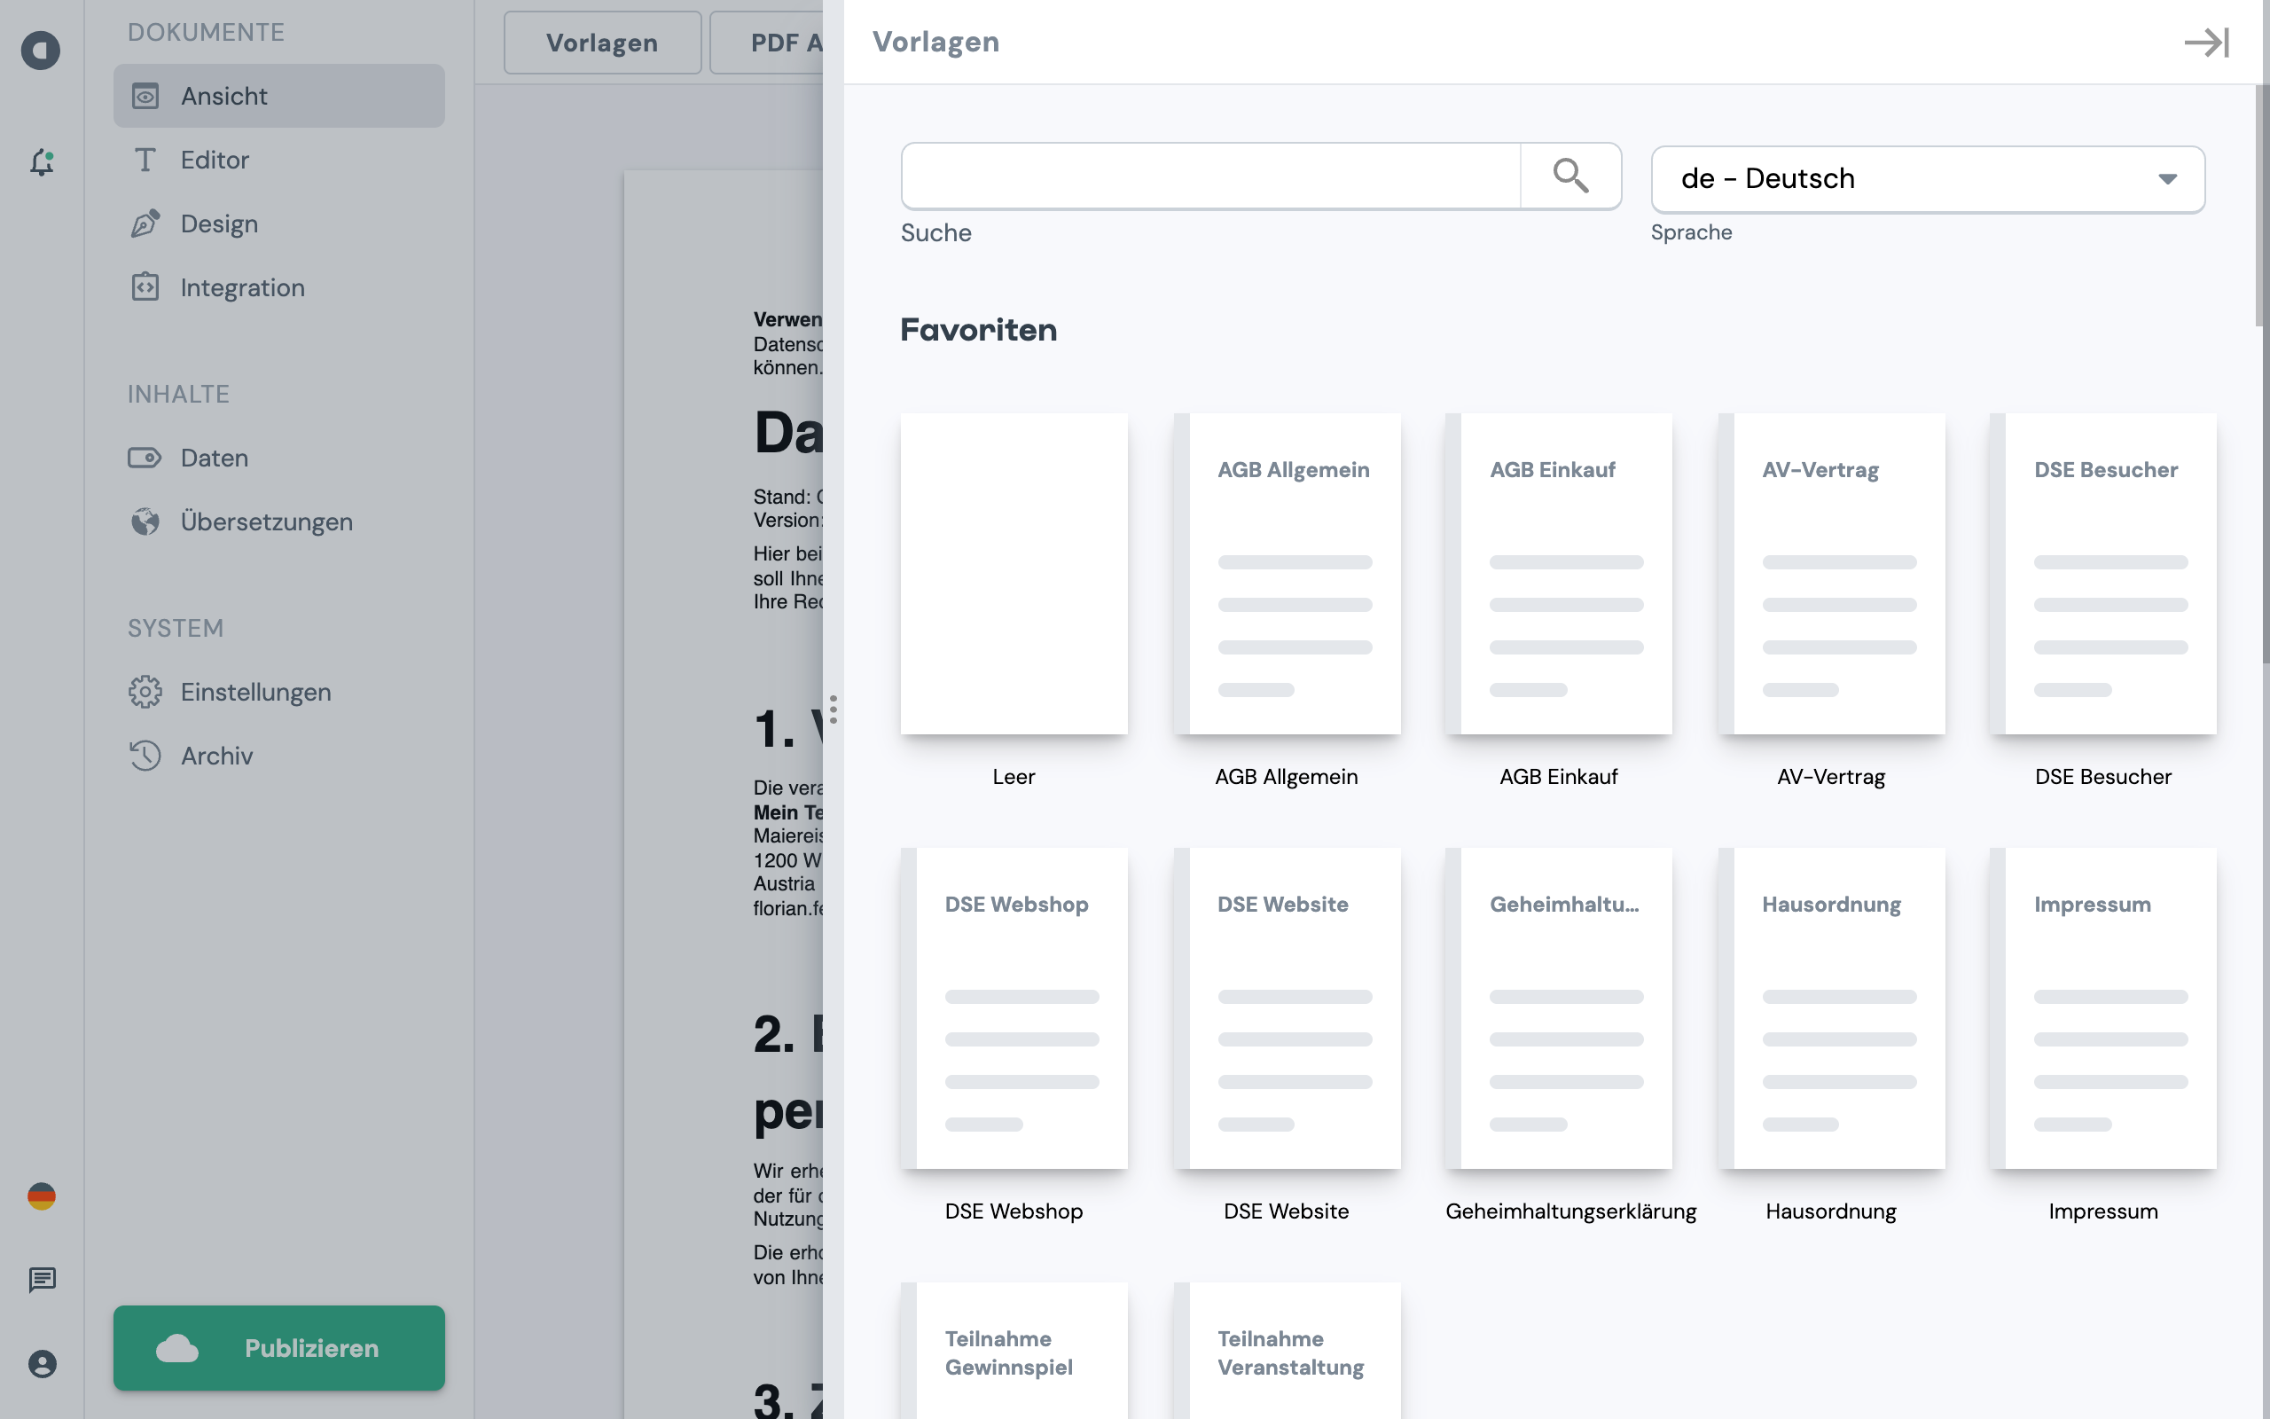Click the Vorlagen tab button
This screenshot has width=2270, height=1419.
pos(601,43)
